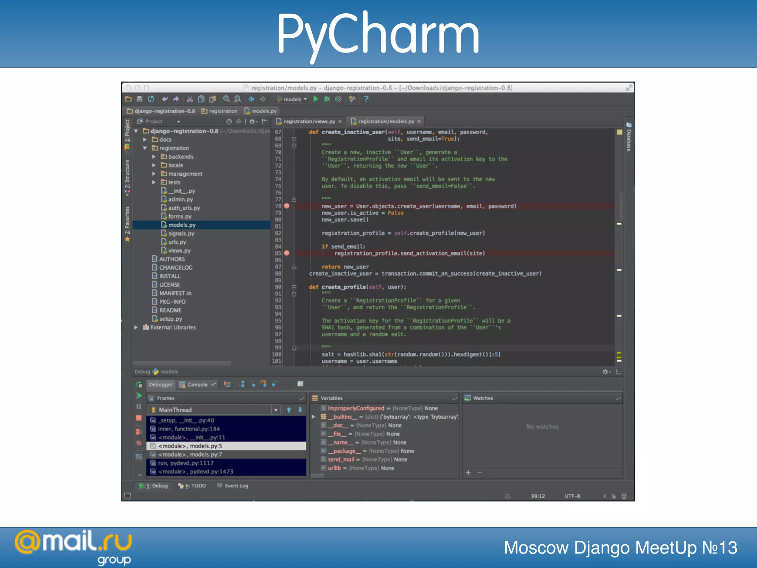Click Scroll from Source target icon
Screen dimensions: 757x568
pyautogui.click(x=229, y=122)
